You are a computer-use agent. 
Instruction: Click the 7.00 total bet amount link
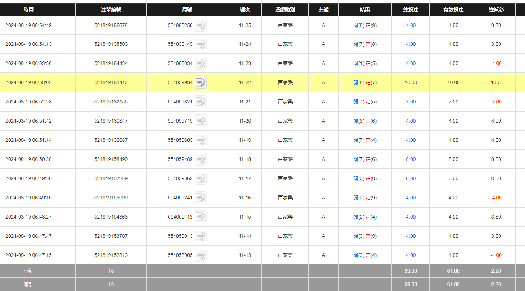pyautogui.click(x=411, y=102)
